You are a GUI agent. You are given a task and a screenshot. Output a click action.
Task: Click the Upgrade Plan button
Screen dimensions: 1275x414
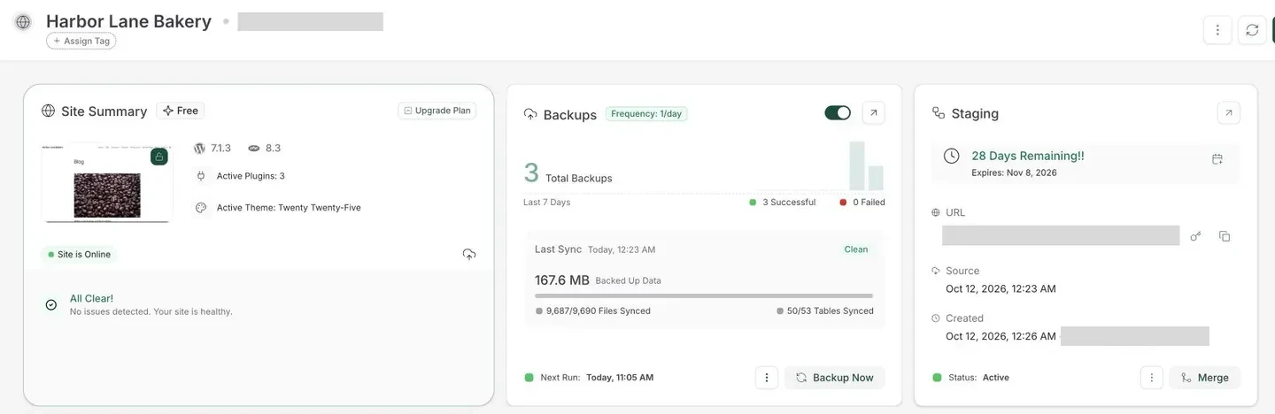click(x=437, y=111)
